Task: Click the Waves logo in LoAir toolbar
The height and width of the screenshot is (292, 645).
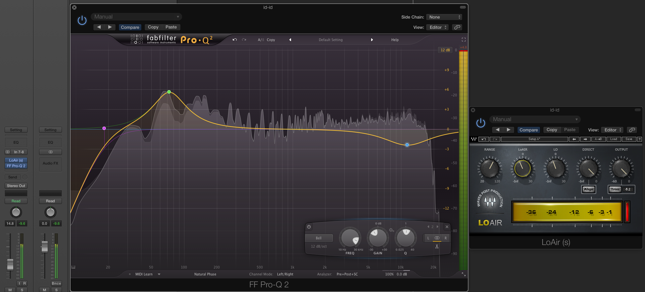Action: (474, 139)
